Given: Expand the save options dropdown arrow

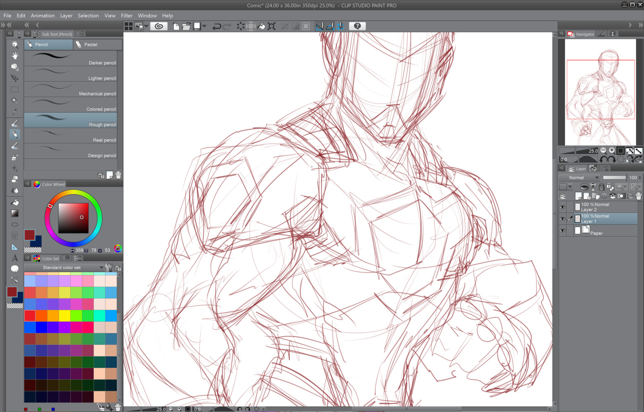Looking at the screenshot, I should click(204, 27).
